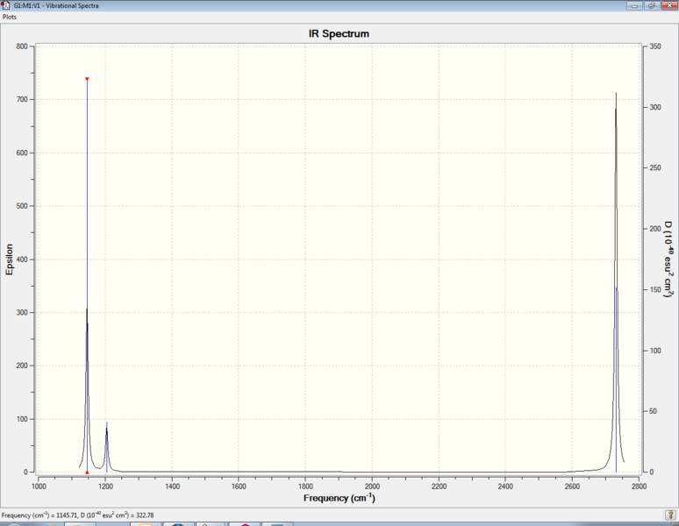Screen dimensions: 679x526
Task: Select the tall peak near 2730 cm-1
Action: [616, 281]
